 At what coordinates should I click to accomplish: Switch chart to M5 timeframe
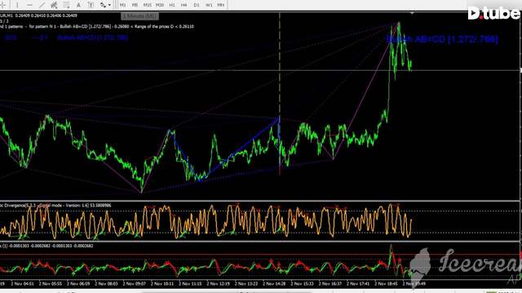coord(135,5)
